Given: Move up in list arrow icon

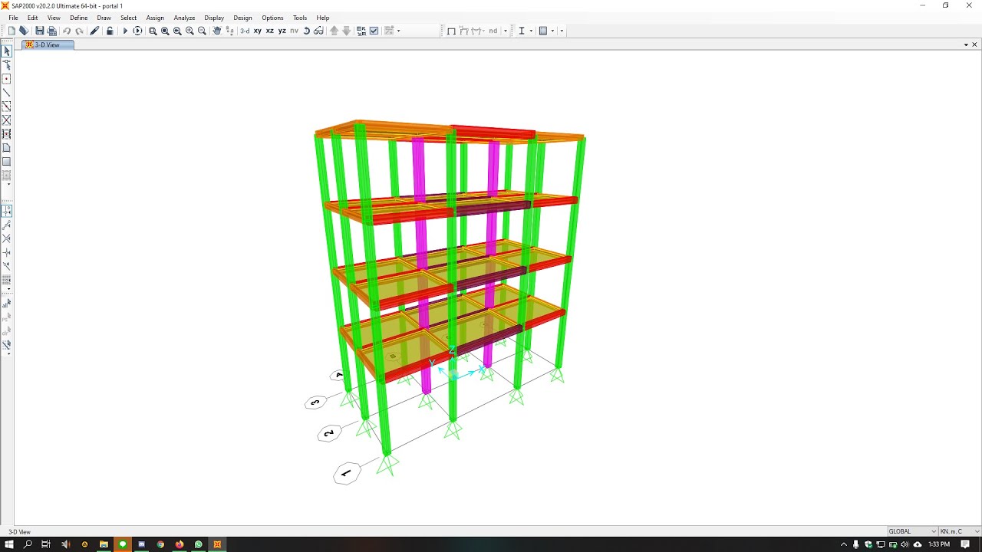Looking at the screenshot, I should click(334, 31).
